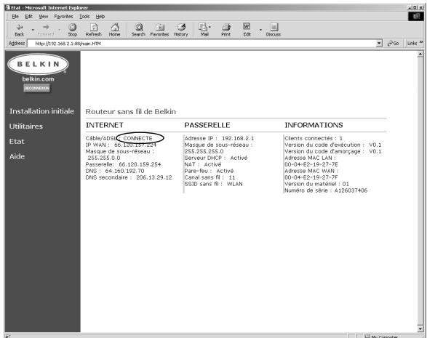
Task: Open the Discuss toolbar icon
Action: [x=274, y=27]
